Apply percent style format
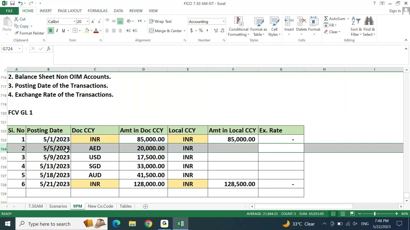 click(x=201, y=31)
